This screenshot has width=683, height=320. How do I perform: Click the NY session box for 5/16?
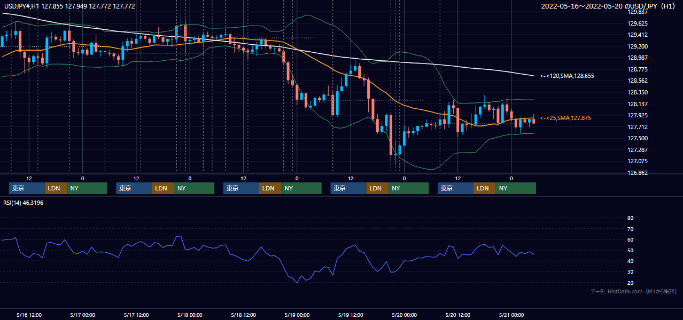pyautogui.click(x=87, y=188)
